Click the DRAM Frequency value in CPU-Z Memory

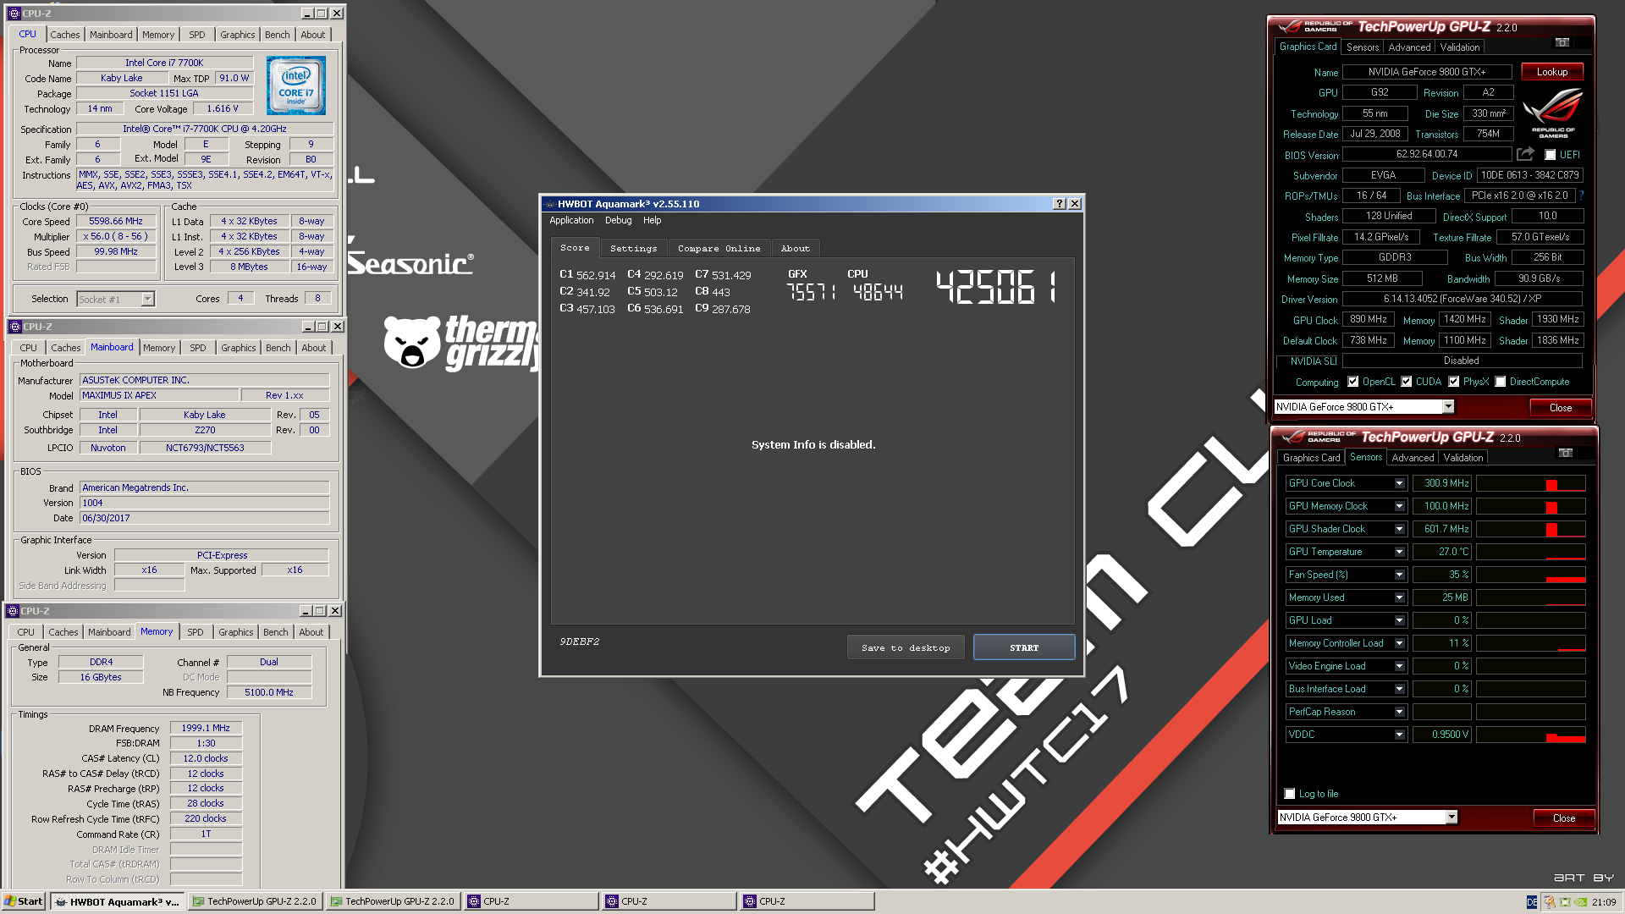(x=206, y=728)
